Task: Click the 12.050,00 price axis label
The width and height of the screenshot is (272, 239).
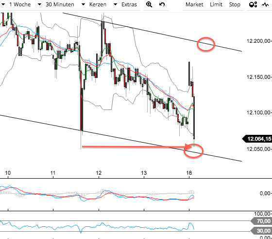Action: tap(258, 149)
